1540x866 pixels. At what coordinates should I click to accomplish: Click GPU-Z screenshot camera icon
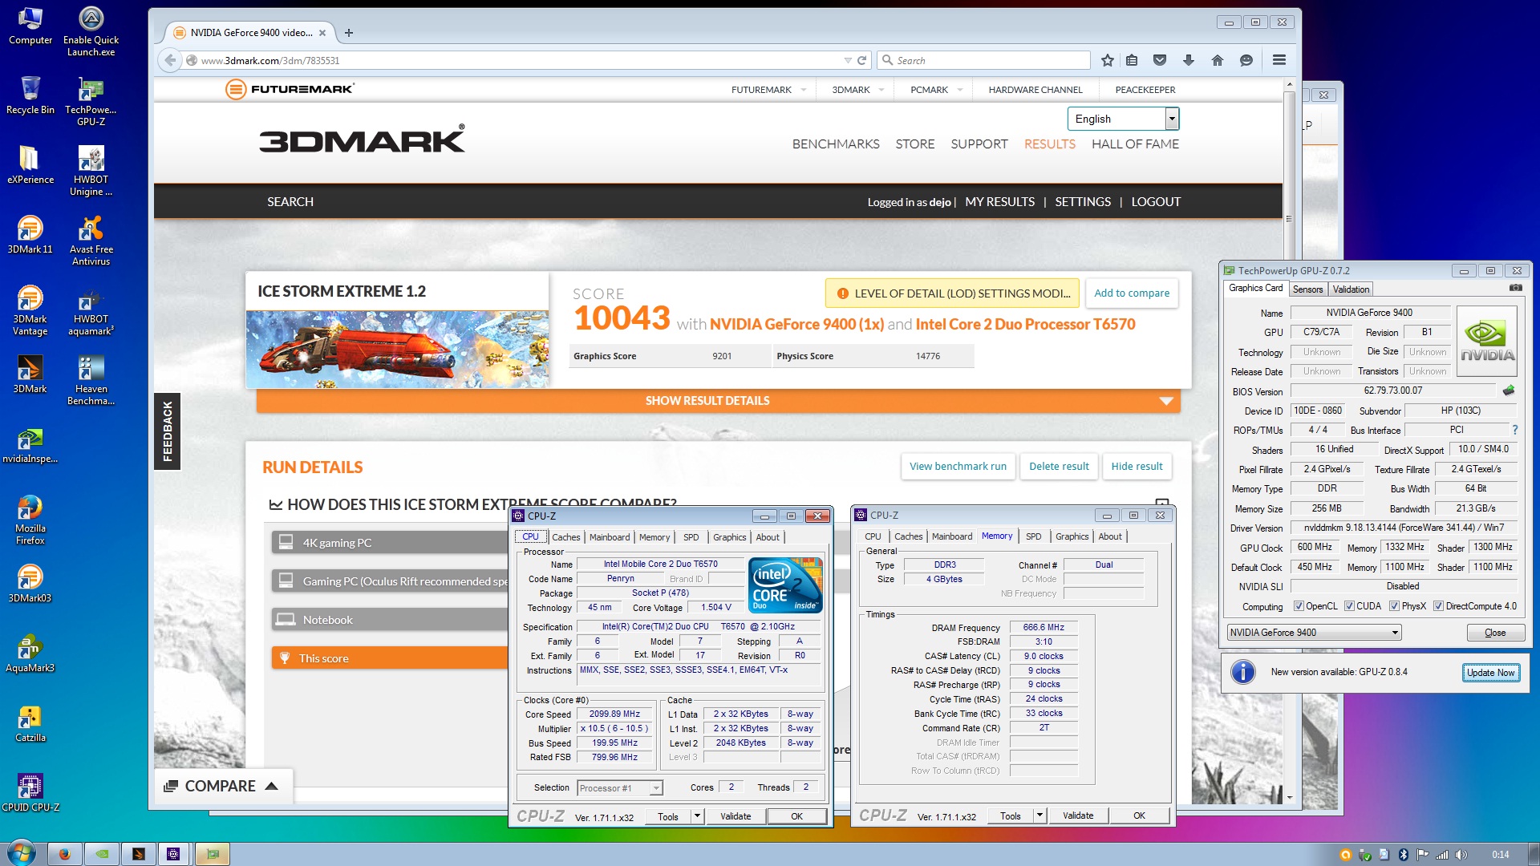1515,288
